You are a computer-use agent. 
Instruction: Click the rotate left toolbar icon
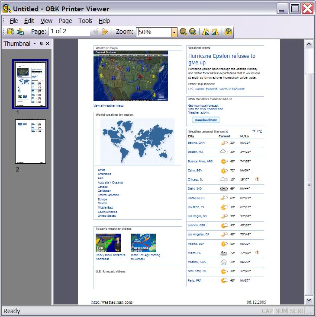point(206,32)
